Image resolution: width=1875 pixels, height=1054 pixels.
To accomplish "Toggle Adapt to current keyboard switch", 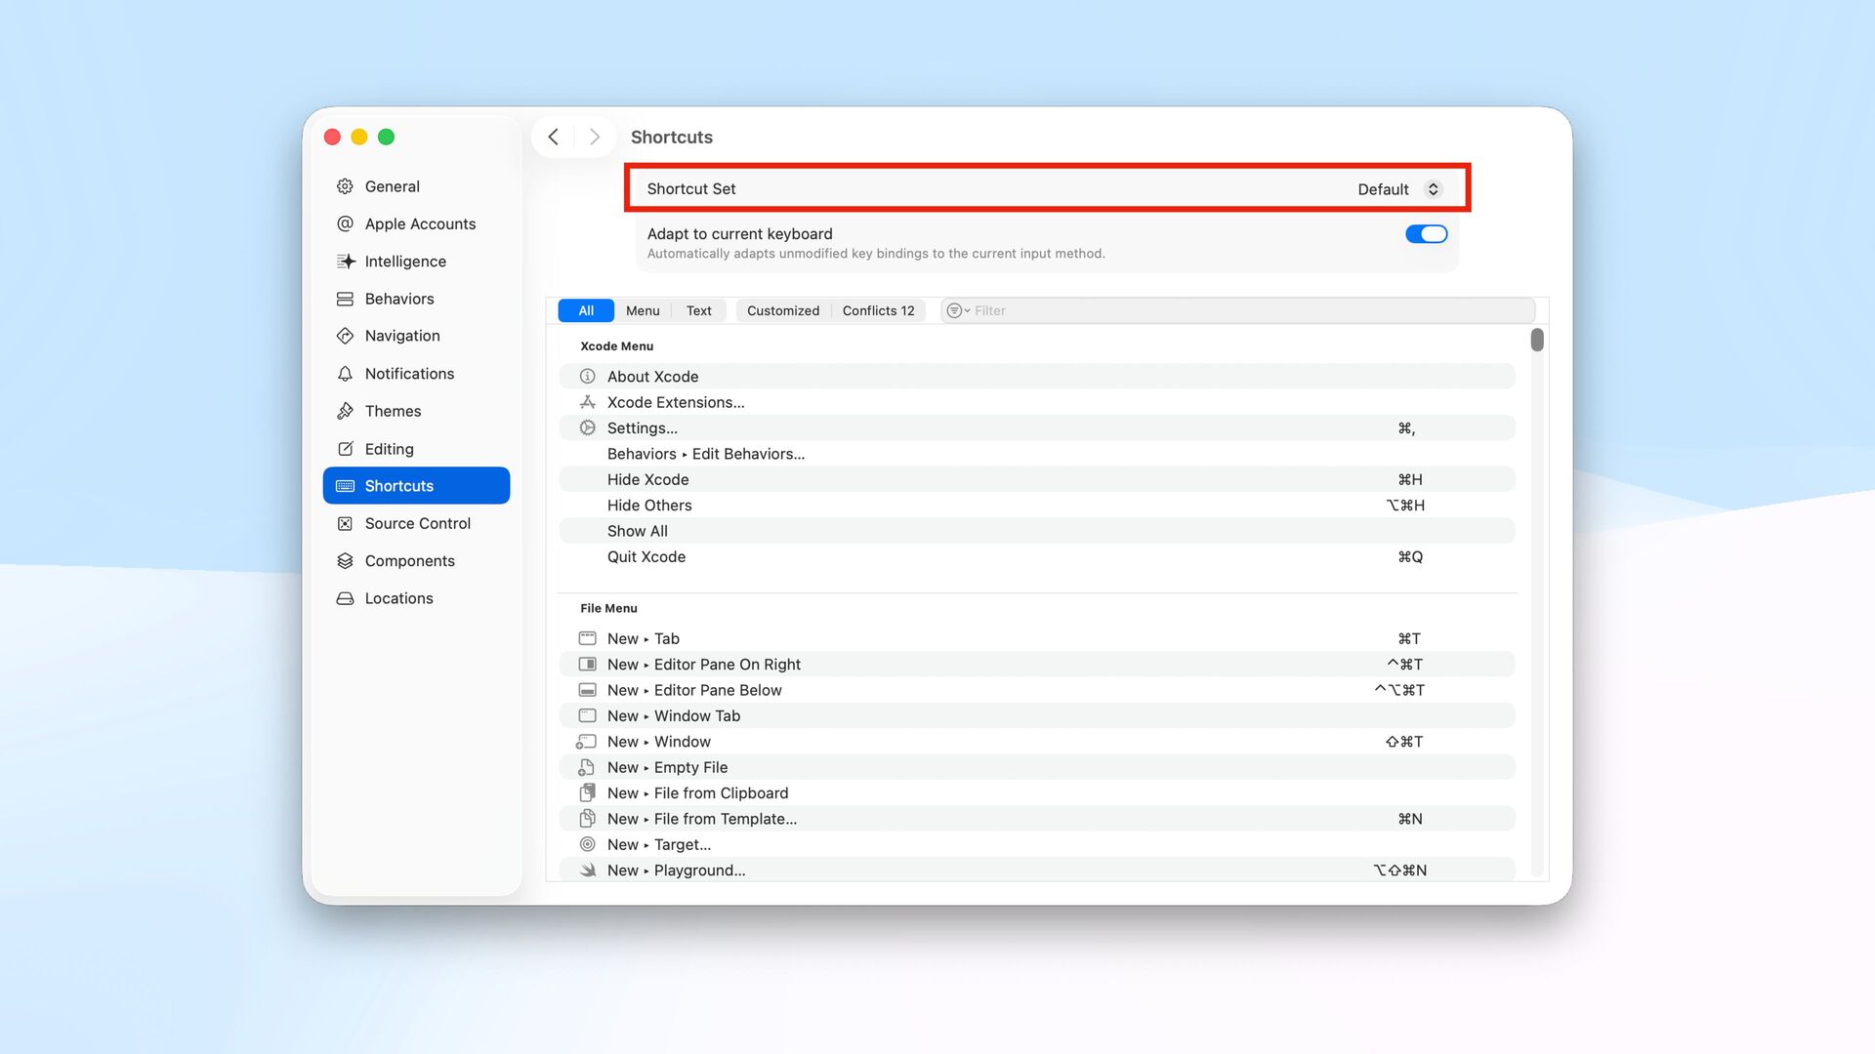I will coord(1425,234).
